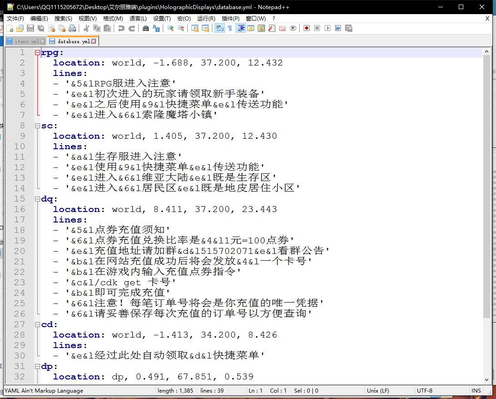Zoom in using the magnifier plus icon
The width and height of the screenshot is (496, 399).
tap(170, 29)
